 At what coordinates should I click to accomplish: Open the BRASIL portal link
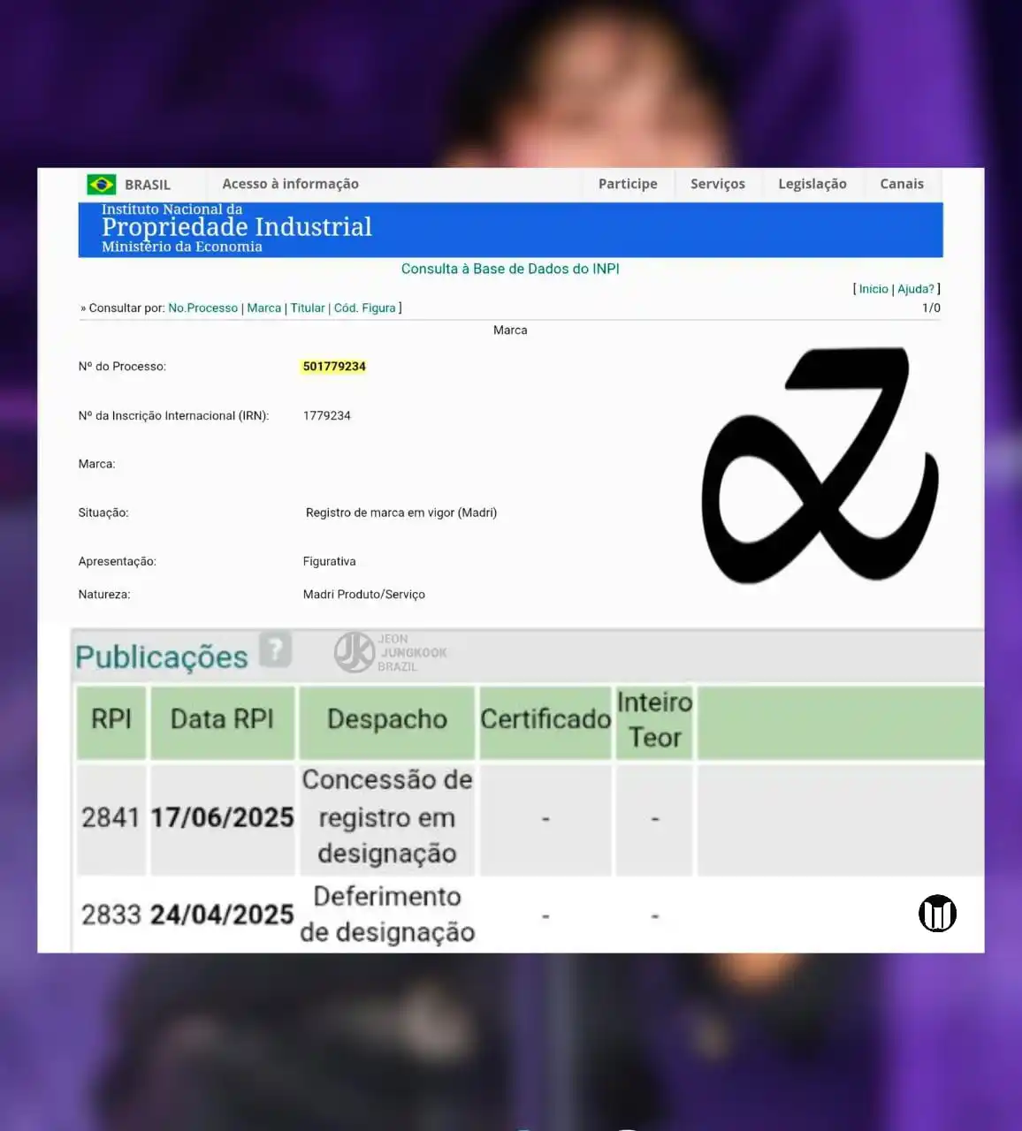coord(148,185)
